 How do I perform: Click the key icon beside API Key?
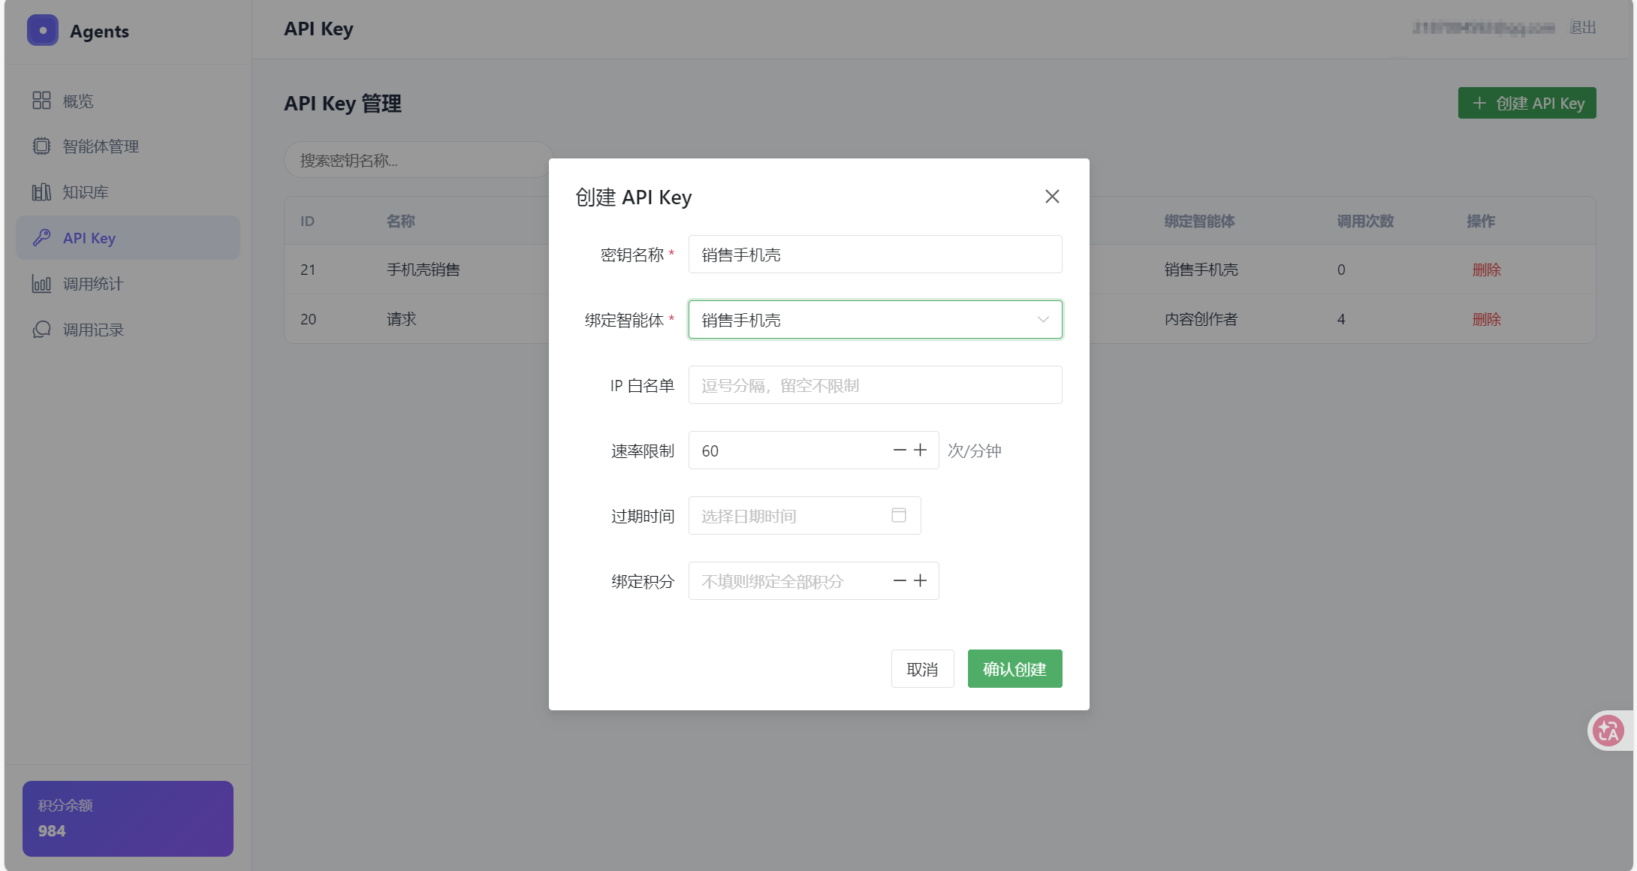[41, 238]
